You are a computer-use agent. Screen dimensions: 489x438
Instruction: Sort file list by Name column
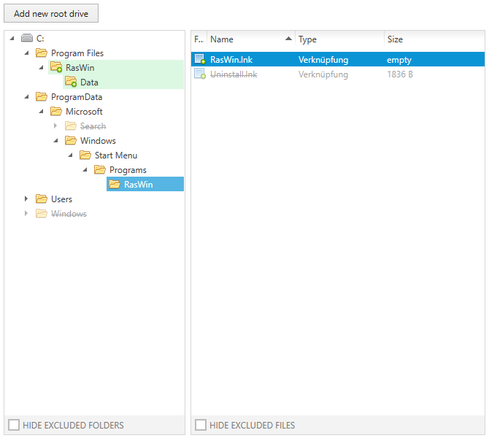[x=222, y=39]
